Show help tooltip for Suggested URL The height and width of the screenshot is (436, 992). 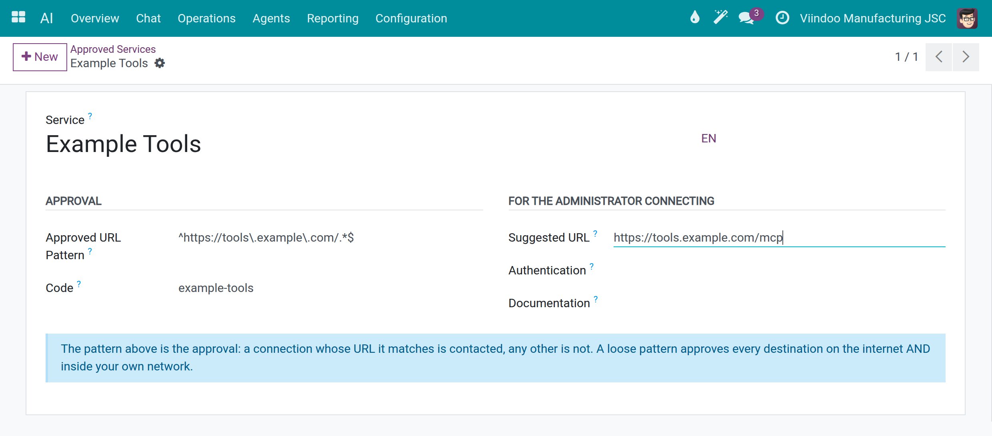(595, 234)
